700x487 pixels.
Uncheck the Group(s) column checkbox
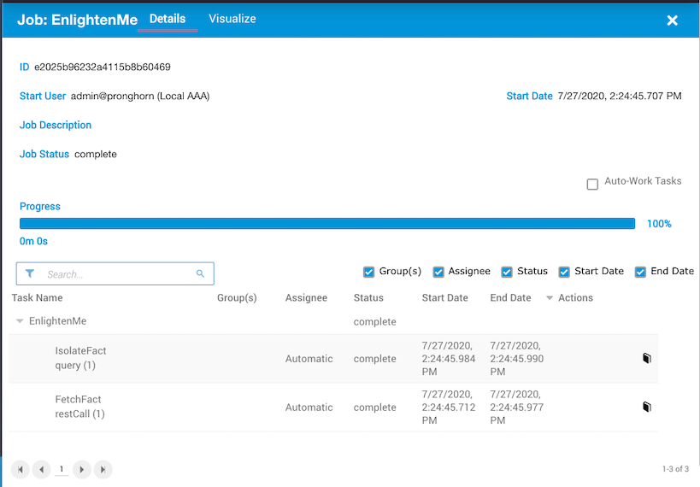368,272
